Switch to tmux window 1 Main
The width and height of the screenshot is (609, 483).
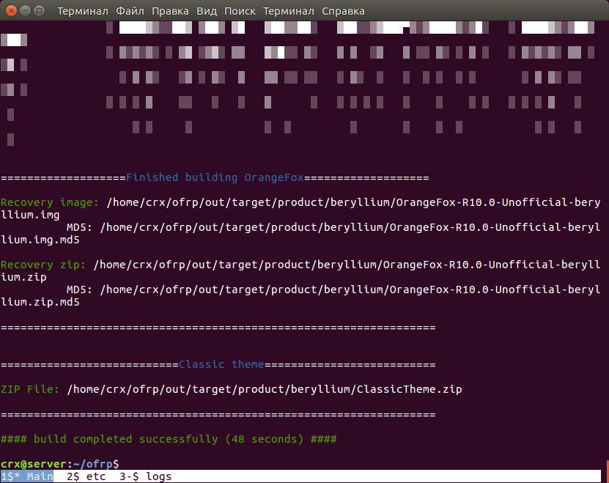[x=27, y=476]
